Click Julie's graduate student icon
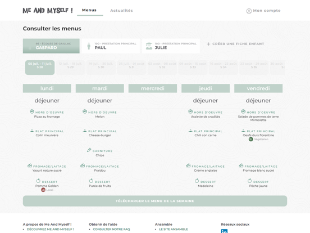Image resolution: width=310 pixels, height=233 pixels. [149, 46]
